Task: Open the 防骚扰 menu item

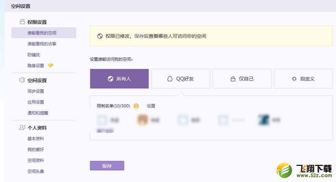Action: 34,55
